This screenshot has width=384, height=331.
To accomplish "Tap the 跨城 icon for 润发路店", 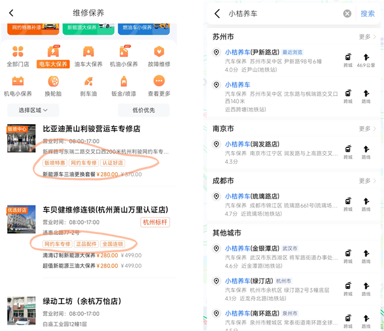I will [348, 152].
